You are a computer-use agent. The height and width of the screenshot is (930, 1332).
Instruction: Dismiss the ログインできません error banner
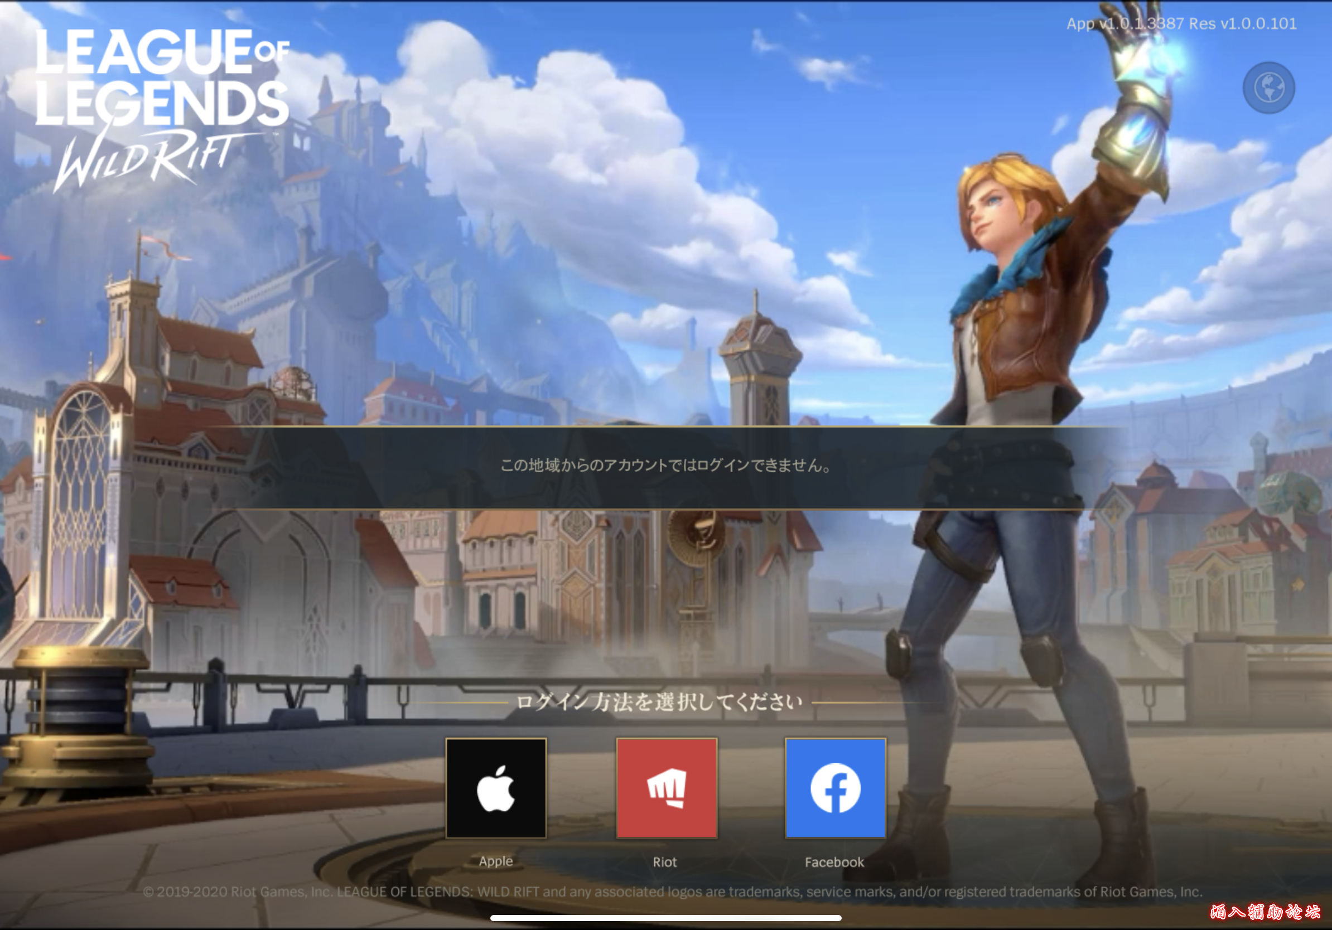coord(665,466)
